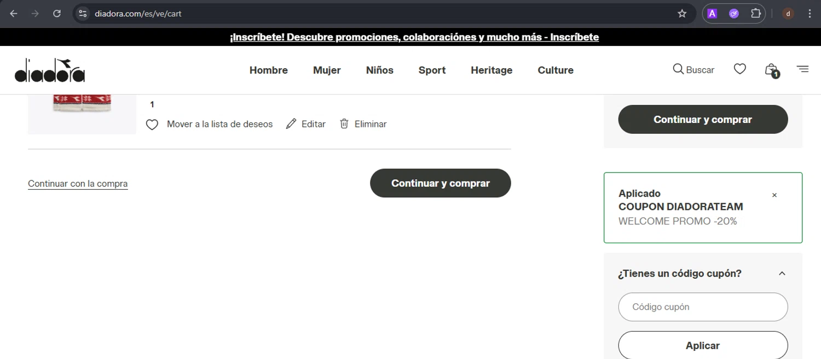Go back using browser back arrow

point(14,14)
